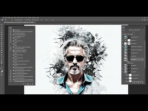148x111 pixels.
Task: Select the Clone Stamp tool
Action: 2,43
